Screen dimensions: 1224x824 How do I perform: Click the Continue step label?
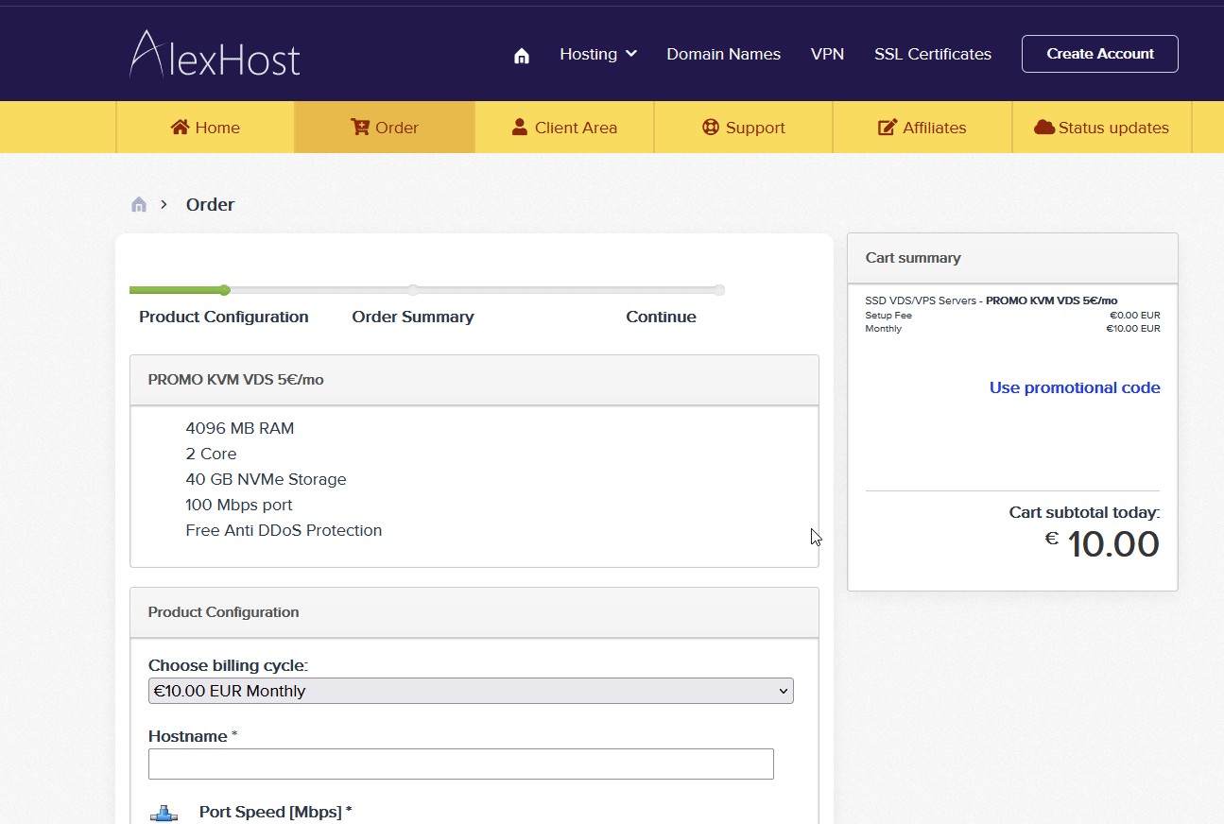tap(661, 317)
